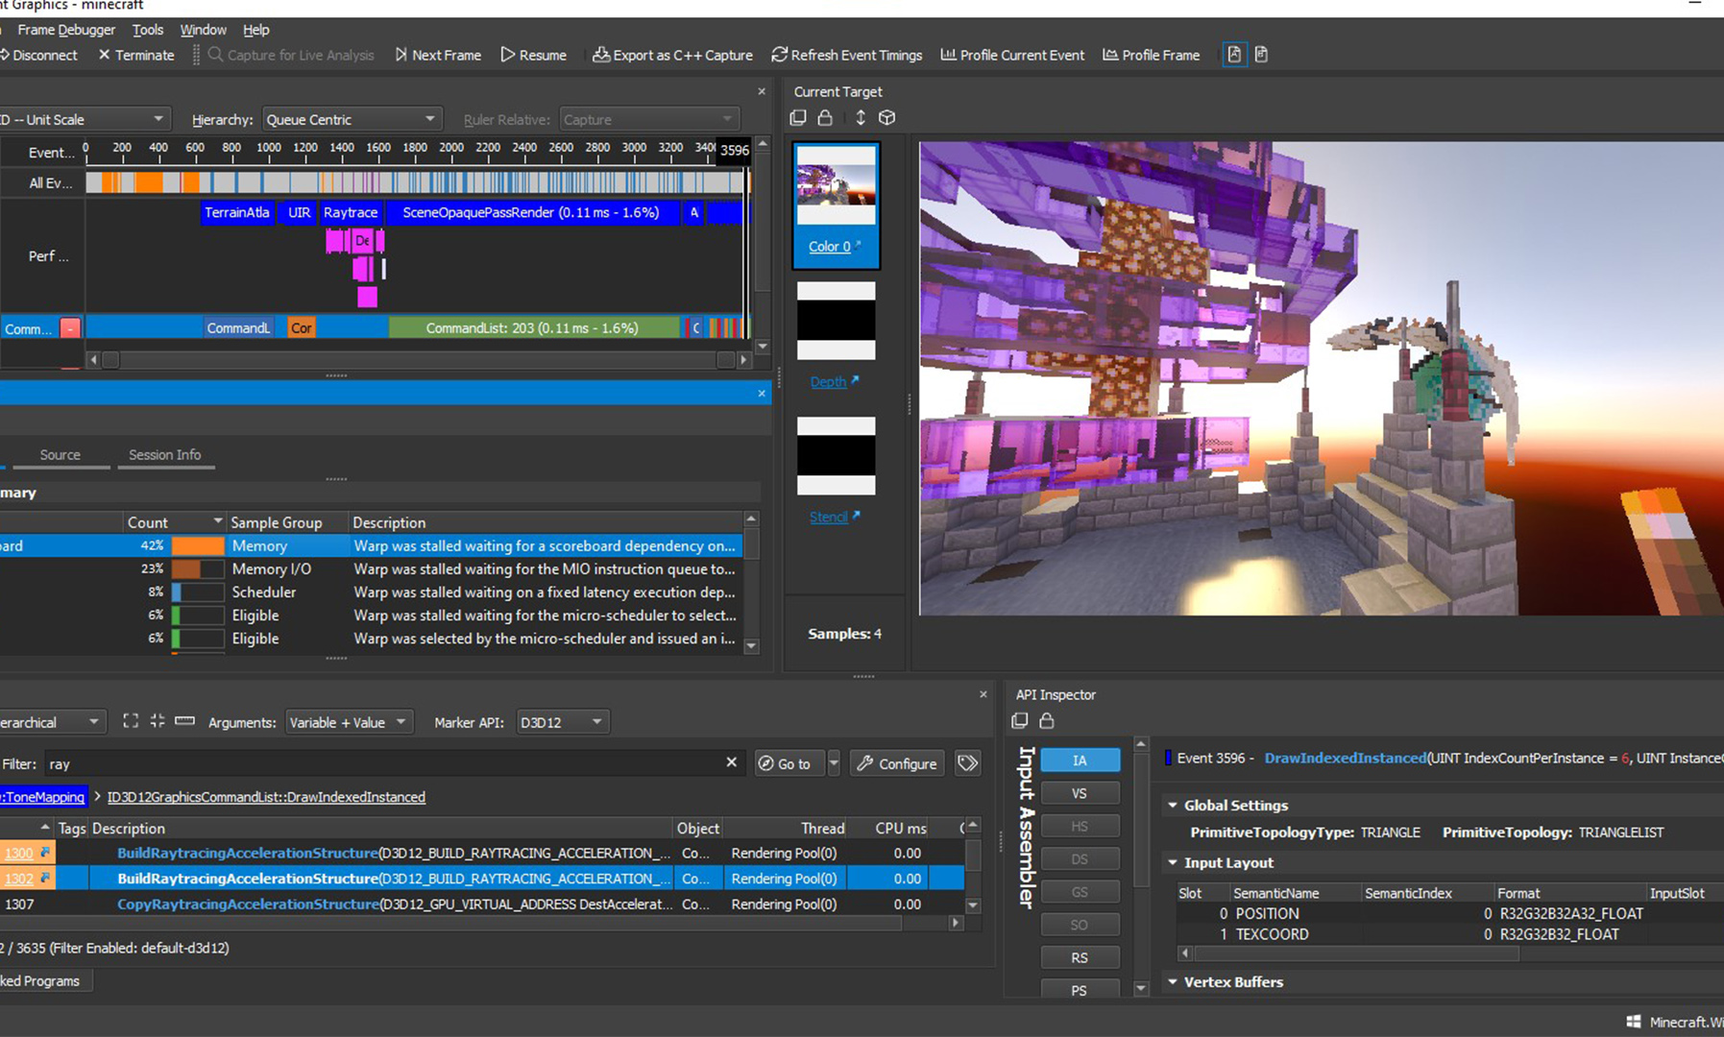Select the PS pipeline stage
The height and width of the screenshot is (1037, 1724).
pos(1080,990)
